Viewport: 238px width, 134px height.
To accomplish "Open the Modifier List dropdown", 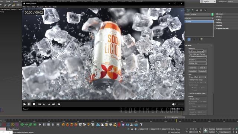I will 199,18.
